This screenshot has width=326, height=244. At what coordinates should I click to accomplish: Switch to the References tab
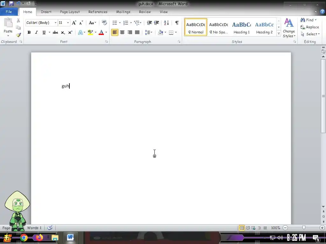tap(98, 12)
